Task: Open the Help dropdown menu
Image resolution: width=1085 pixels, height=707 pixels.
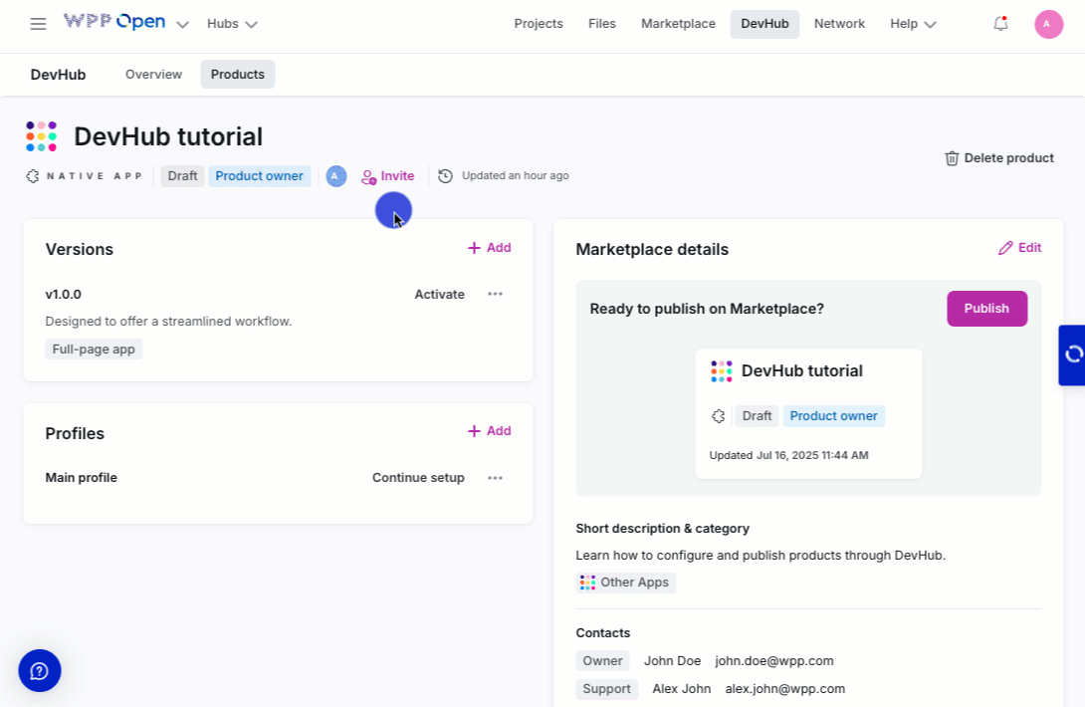Action: pos(913,24)
